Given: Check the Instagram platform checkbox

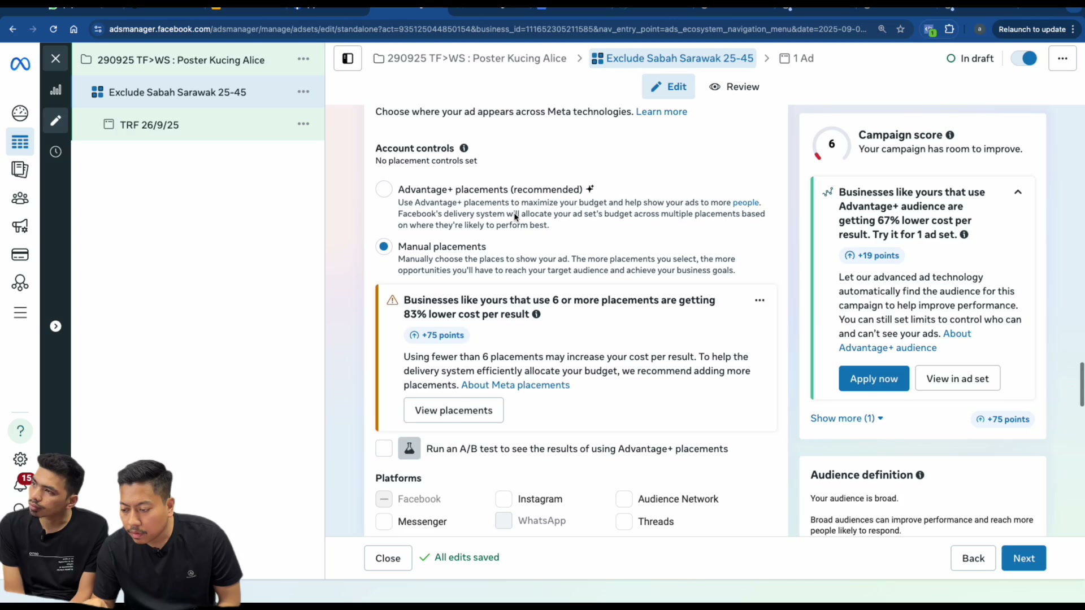Looking at the screenshot, I should (x=504, y=499).
